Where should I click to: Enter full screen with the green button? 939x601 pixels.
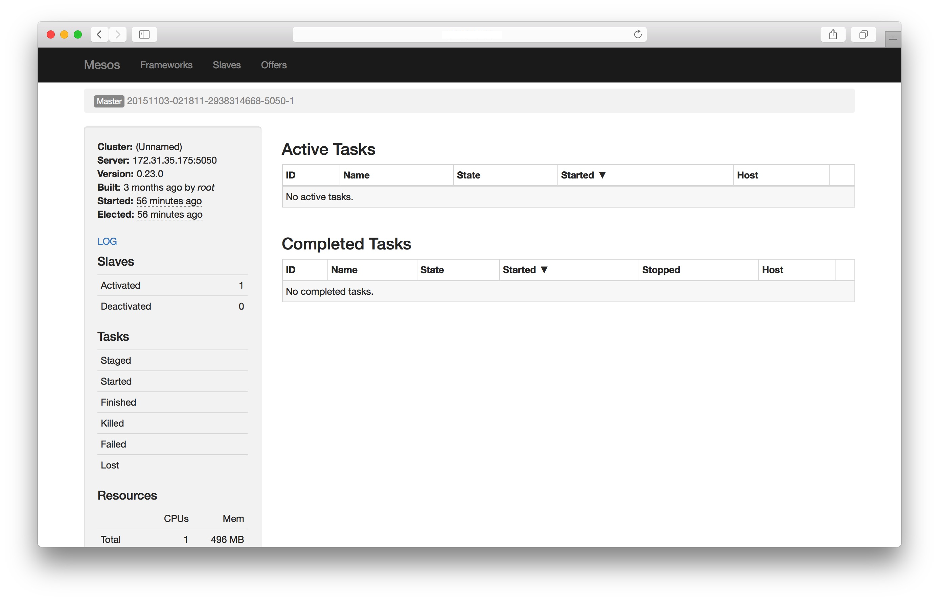click(x=78, y=34)
